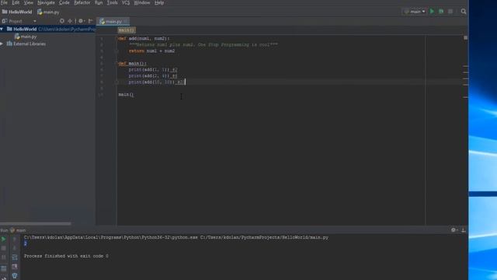497x280 pixels.
Task: Open Project panel settings gear
Action: 81,21
